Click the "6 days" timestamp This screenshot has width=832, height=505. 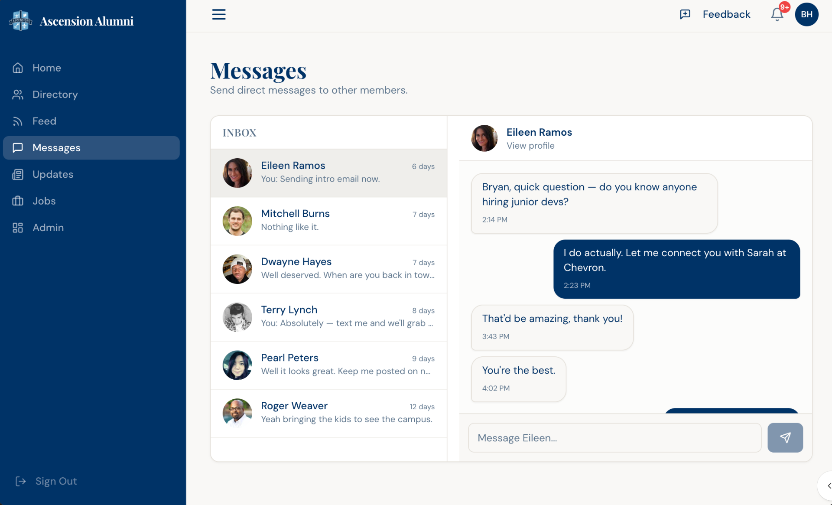(x=423, y=166)
